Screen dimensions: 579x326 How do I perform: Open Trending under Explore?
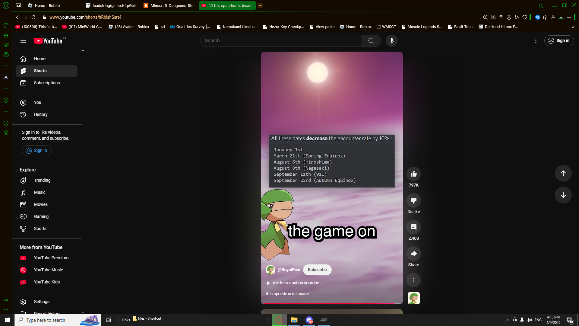click(x=47, y=180)
